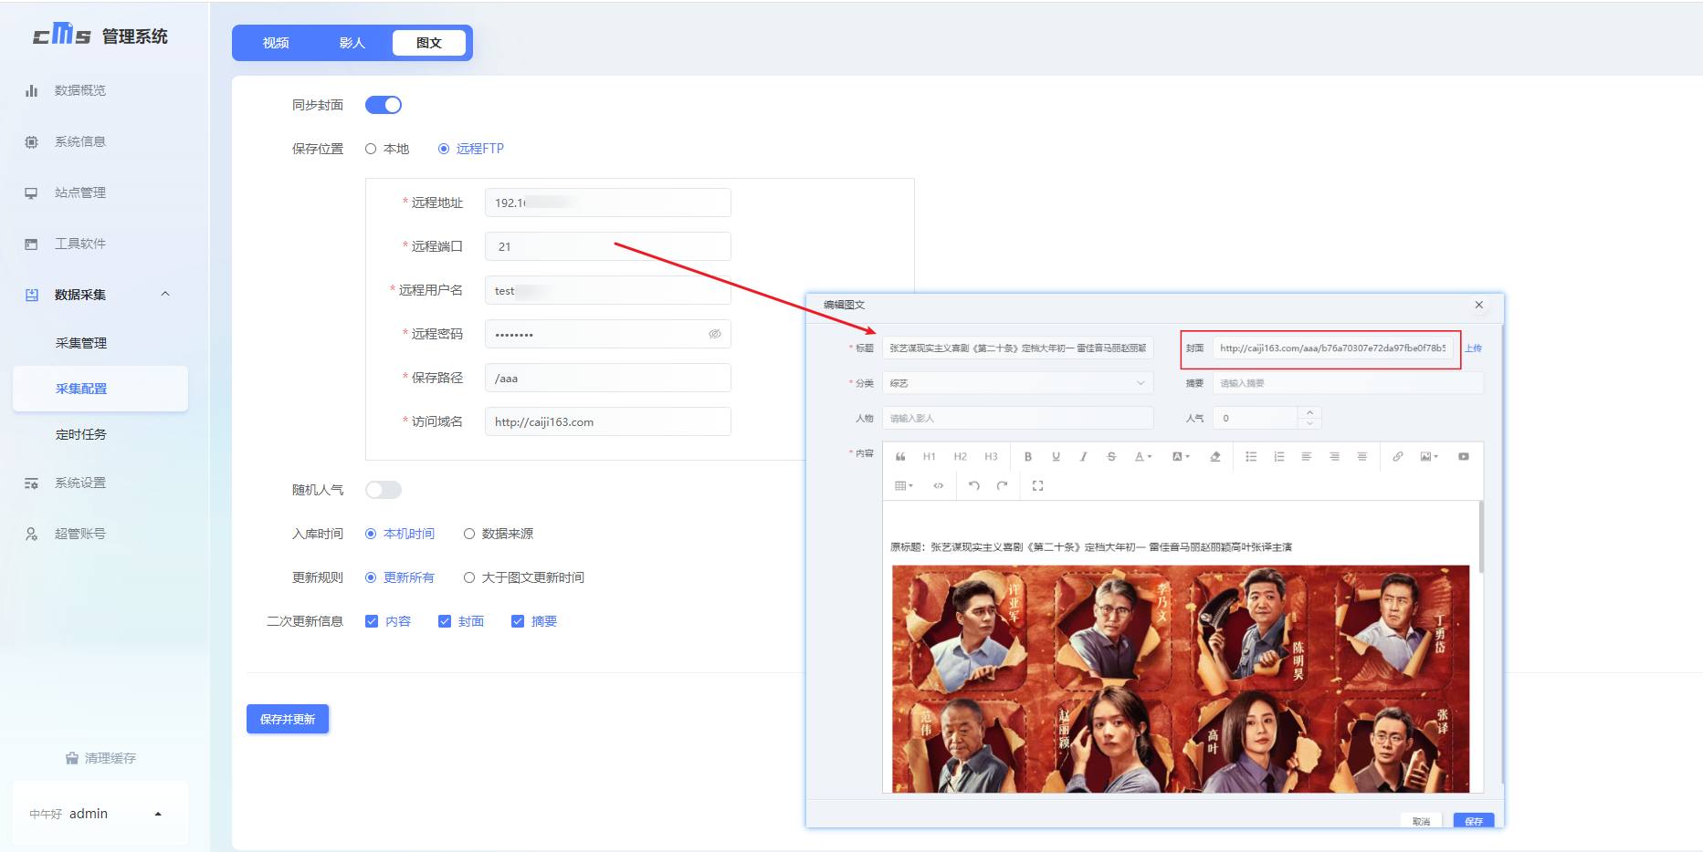Open 站点管理 from the sidebar
This screenshot has width=1703, height=852.
pos(80,192)
